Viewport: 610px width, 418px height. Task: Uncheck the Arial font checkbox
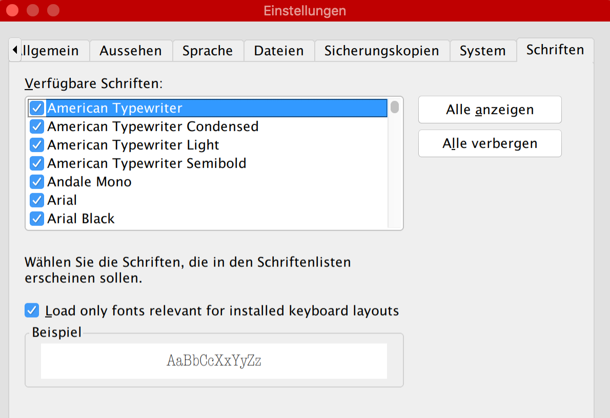coord(37,200)
